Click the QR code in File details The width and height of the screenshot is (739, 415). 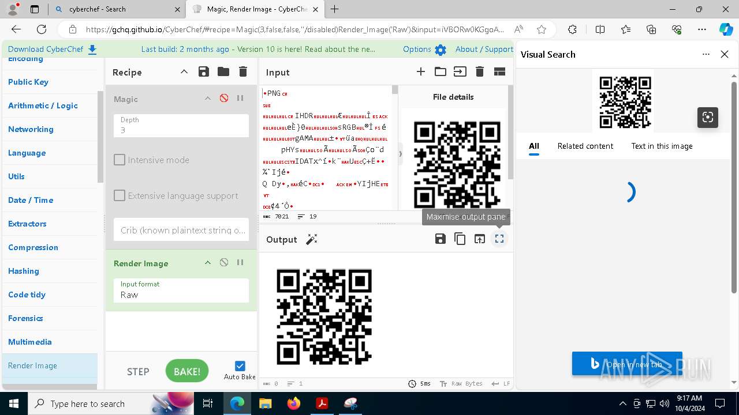click(457, 165)
